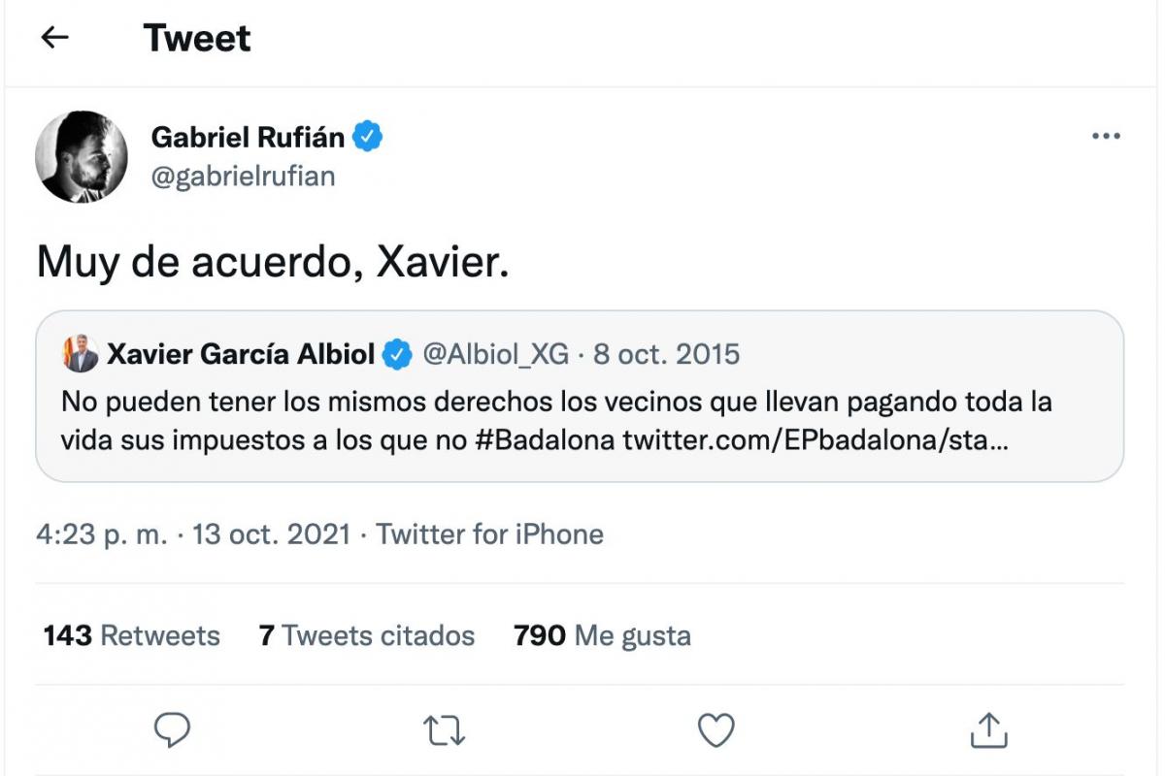Click the Twitter for iPhone source label
The width and height of the screenshot is (1165, 776).
tap(489, 534)
